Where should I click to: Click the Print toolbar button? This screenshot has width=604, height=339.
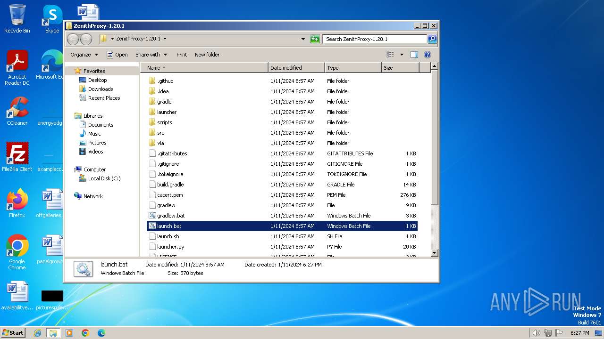point(182,55)
